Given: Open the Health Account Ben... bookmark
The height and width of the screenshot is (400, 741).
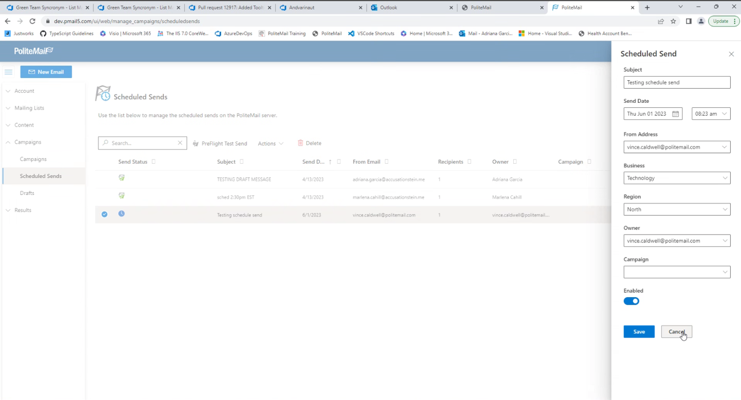Looking at the screenshot, I should pos(605,33).
